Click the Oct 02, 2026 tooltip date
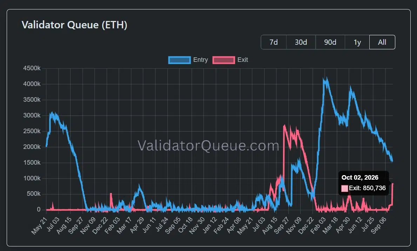The height and width of the screenshot is (251, 417). pyautogui.click(x=360, y=178)
